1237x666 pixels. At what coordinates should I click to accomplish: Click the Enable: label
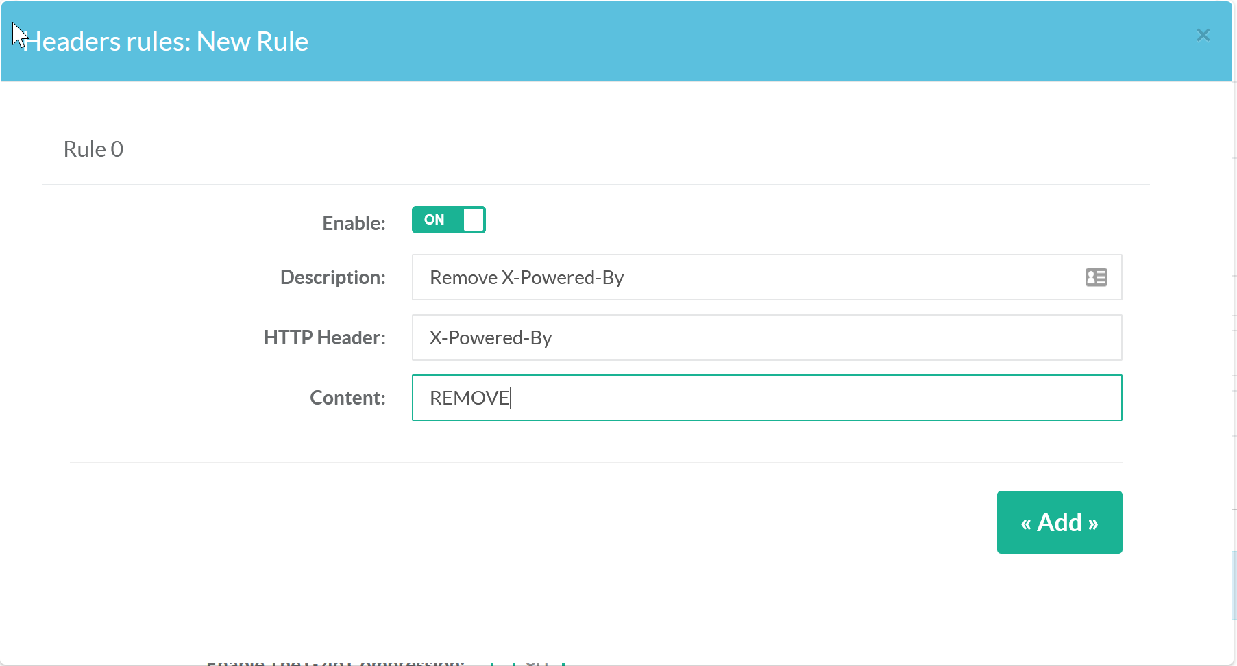pos(354,223)
